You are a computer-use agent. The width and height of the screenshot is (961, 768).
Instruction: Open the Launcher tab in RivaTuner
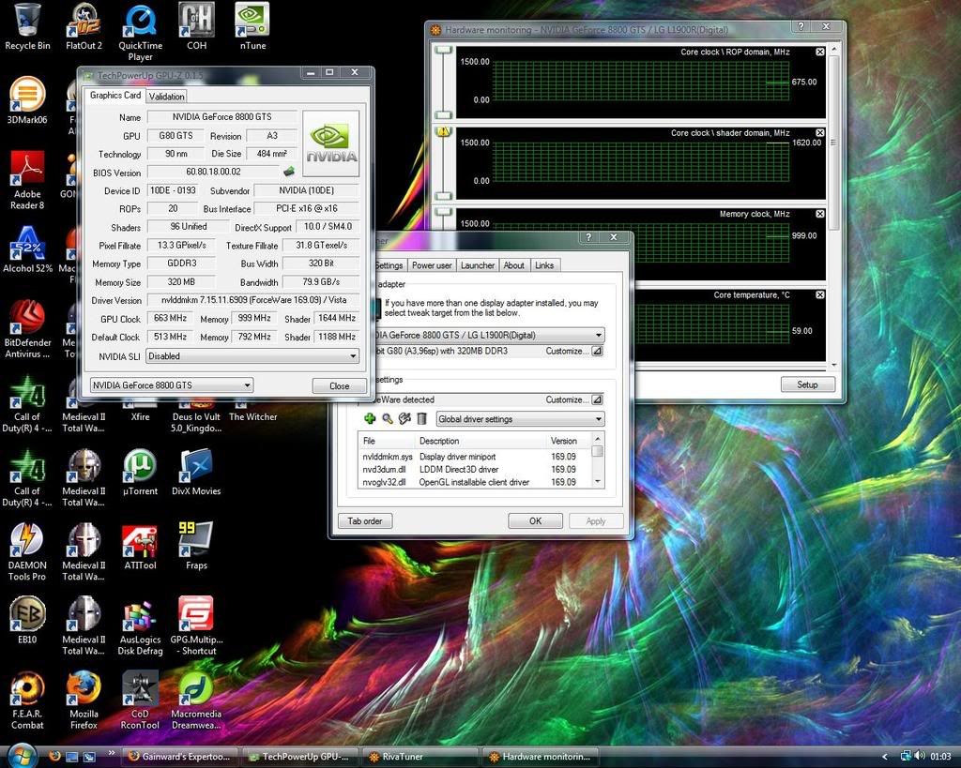point(478,265)
